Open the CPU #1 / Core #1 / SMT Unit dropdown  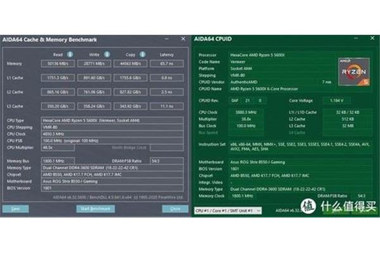pos(228,211)
